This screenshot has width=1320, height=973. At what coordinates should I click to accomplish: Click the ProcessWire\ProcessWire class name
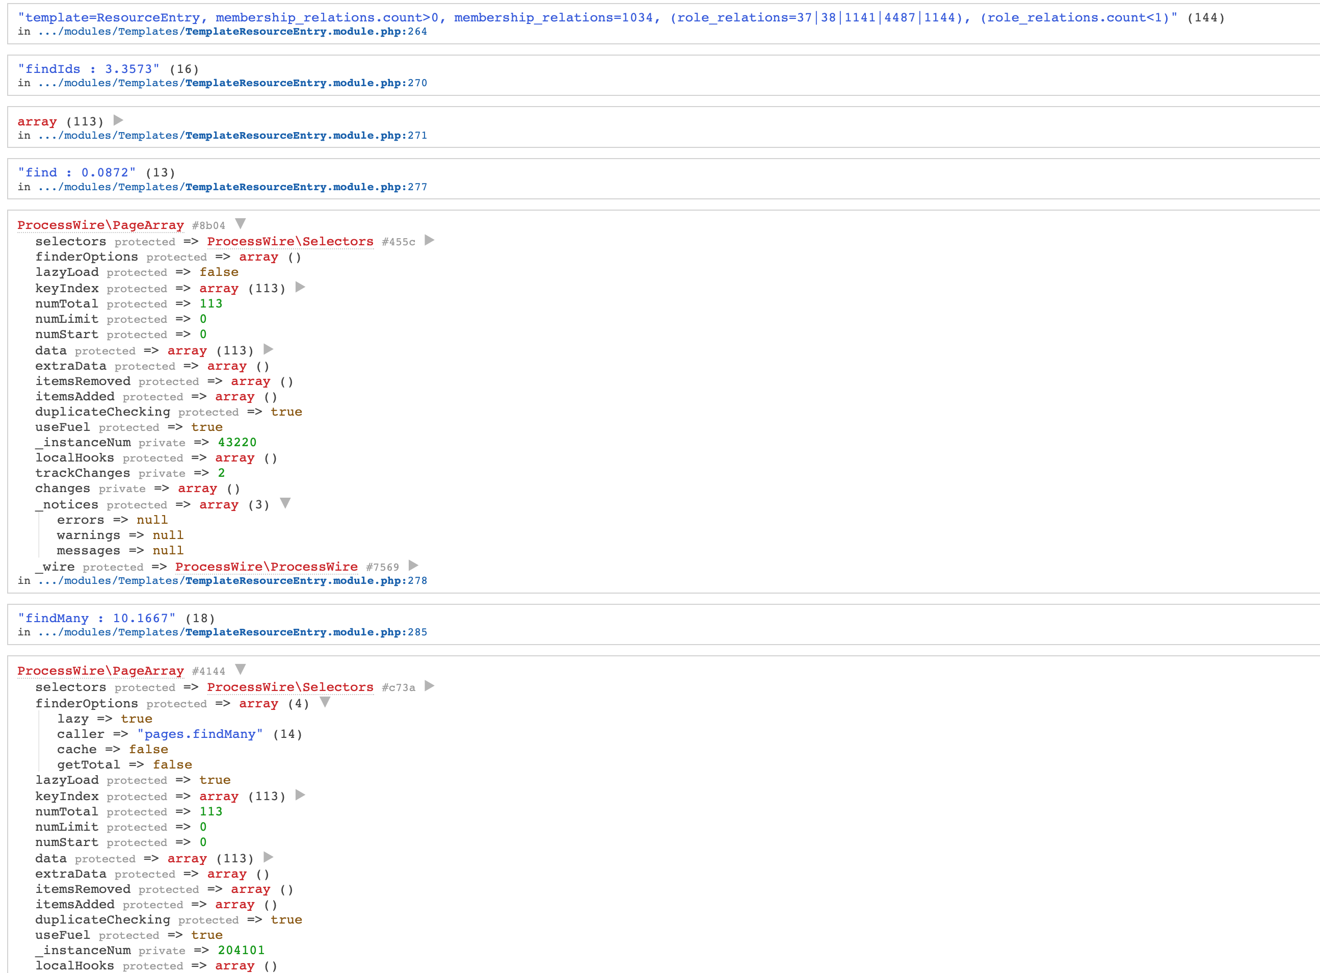tap(267, 567)
